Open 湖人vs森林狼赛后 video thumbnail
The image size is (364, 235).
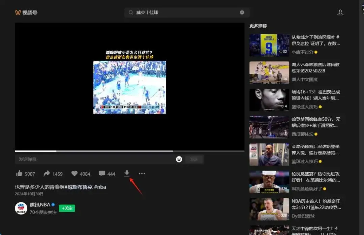click(x=269, y=72)
